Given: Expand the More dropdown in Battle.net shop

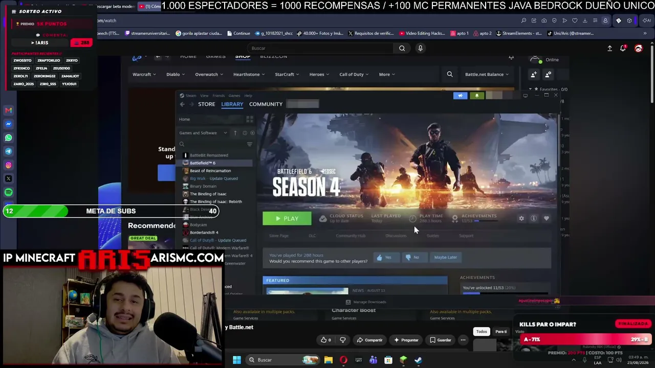Looking at the screenshot, I should pos(387,75).
